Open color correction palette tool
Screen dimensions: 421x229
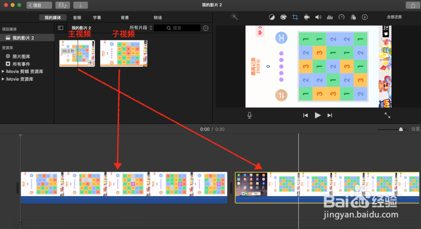coord(283,17)
